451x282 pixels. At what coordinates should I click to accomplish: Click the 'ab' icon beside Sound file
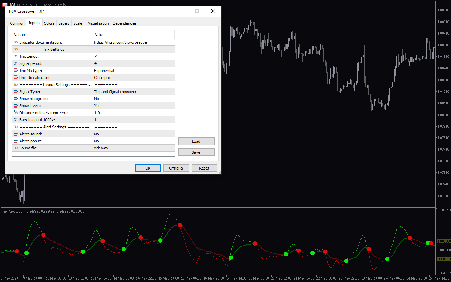click(16, 148)
